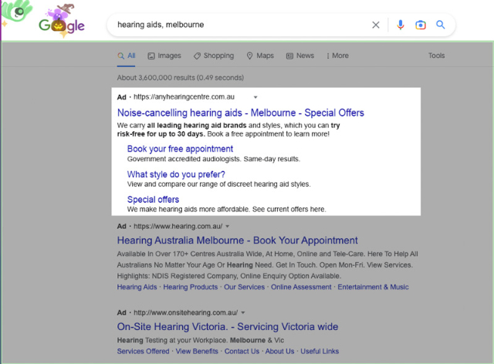Start voice search with microphone icon
This screenshot has width=494, height=364.
(401, 25)
